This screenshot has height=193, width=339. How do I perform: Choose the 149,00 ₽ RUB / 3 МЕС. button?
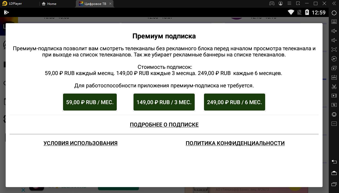click(x=164, y=102)
